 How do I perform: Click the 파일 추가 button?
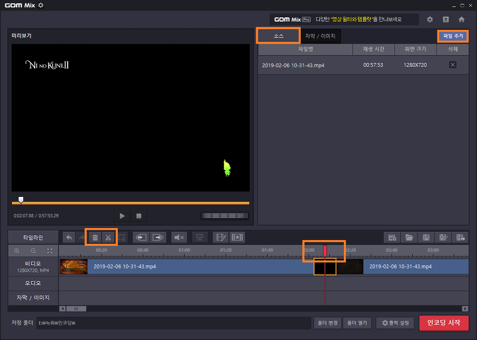click(453, 36)
